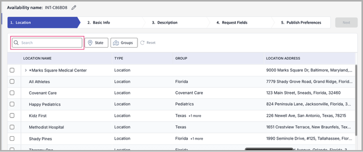Click the search magnifier icon

16,43
